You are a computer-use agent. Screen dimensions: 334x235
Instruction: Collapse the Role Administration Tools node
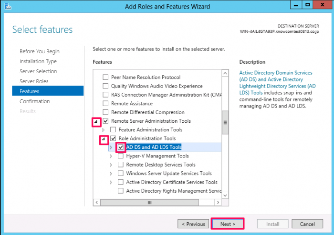tap(104, 139)
